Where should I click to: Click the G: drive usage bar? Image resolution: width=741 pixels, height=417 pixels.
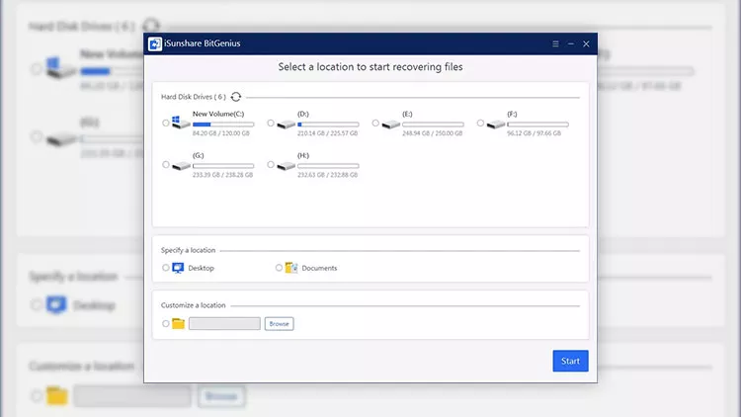(x=223, y=166)
